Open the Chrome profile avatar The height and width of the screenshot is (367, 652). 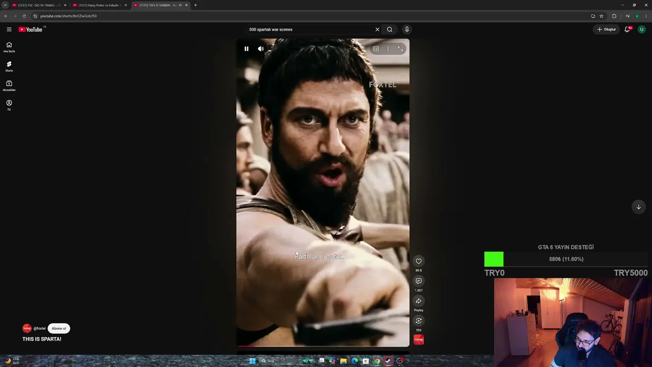(637, 16)
